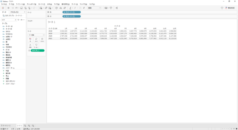Select the Profit field in data pane
The height and width of the screenshot is (130, 238).
(7, 71)
